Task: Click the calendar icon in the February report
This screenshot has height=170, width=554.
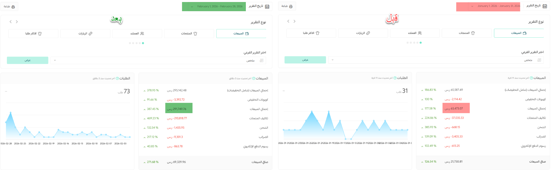Action: point(267,6)
